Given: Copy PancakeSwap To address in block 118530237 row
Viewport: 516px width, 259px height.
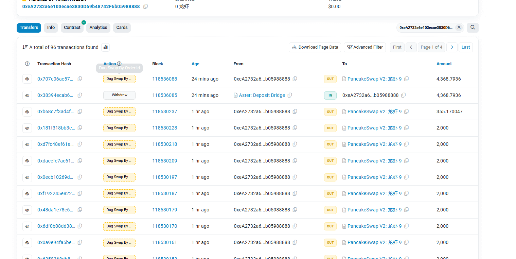Looking at the screenshot, I should click(406, 111).
